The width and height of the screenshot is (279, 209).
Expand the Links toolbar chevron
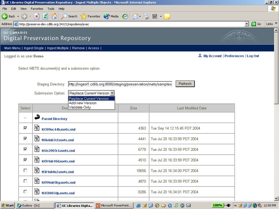[276, 23]
